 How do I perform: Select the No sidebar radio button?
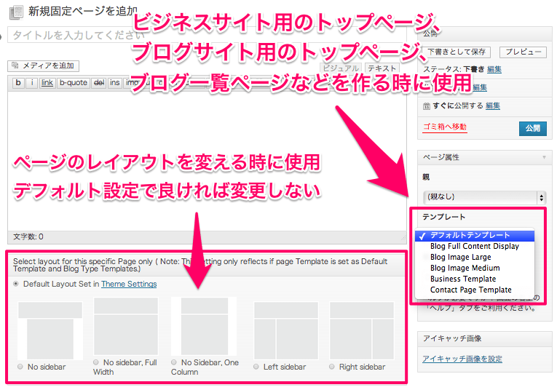coord(20,367)
